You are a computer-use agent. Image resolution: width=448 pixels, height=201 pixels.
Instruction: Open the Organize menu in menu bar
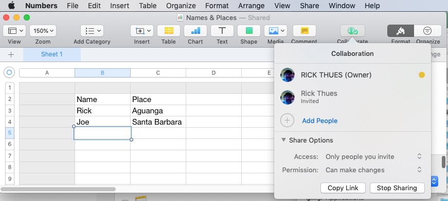(181, 6)
